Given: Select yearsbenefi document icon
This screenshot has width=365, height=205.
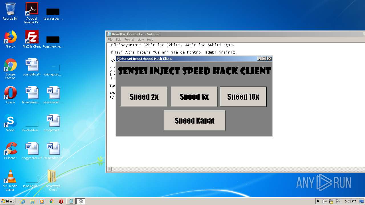Looking at the screenshot, I should 53,95.
